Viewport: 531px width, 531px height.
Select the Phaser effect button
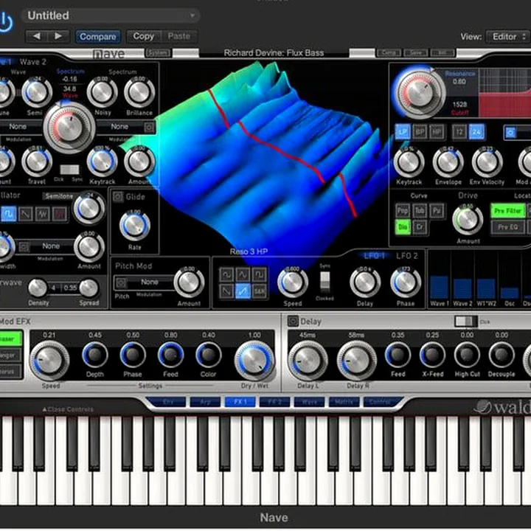coord(10,339)
